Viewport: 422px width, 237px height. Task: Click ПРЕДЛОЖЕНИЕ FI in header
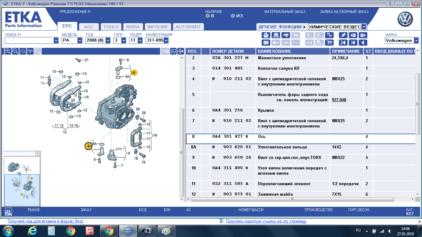tap(75, 12)
